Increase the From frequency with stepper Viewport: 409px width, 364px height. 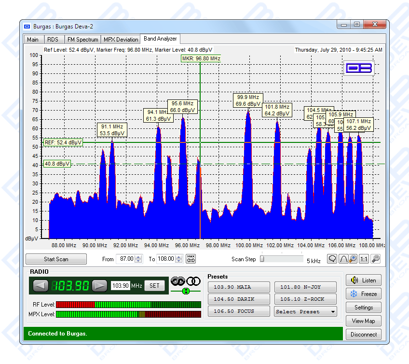tap(139, 257)
